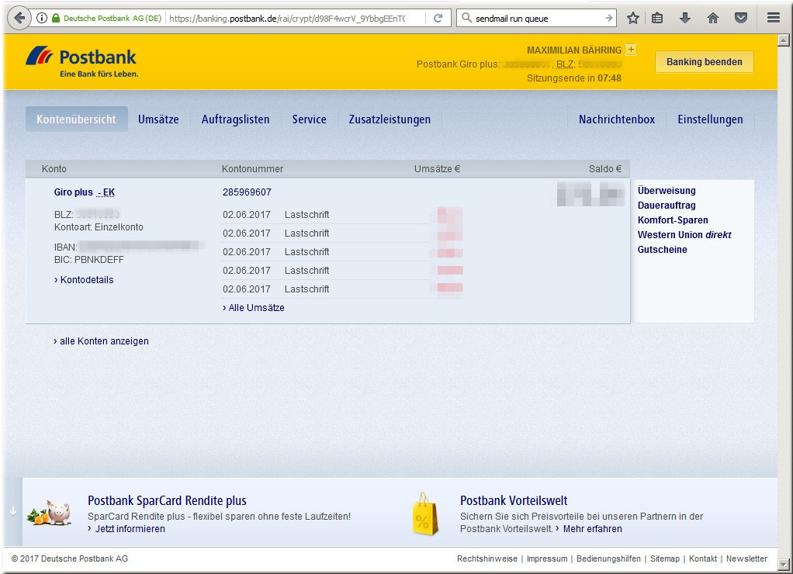Open the Rechtshinweise footer link
The width and height of the screenshot is (793, 574).
487,558
